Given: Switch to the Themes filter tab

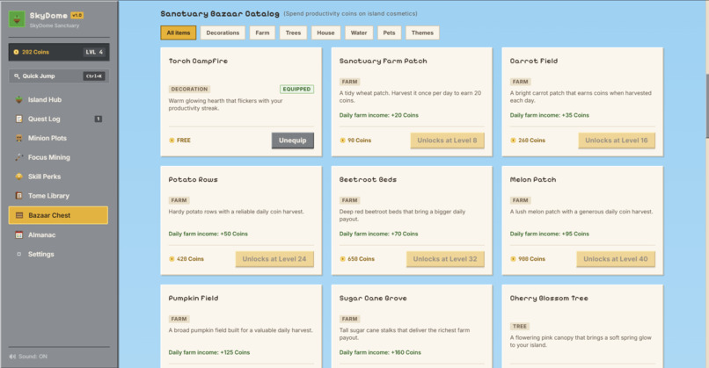Looking at the screenshot, I should tap(422, 32).
